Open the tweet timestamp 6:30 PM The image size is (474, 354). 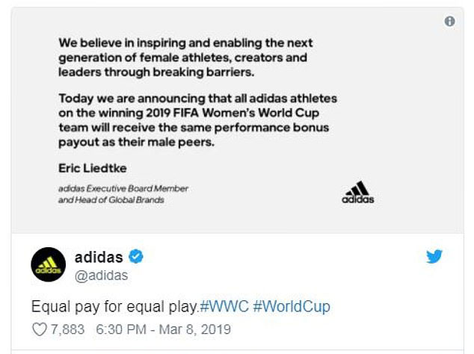click(x=118, y=329)
